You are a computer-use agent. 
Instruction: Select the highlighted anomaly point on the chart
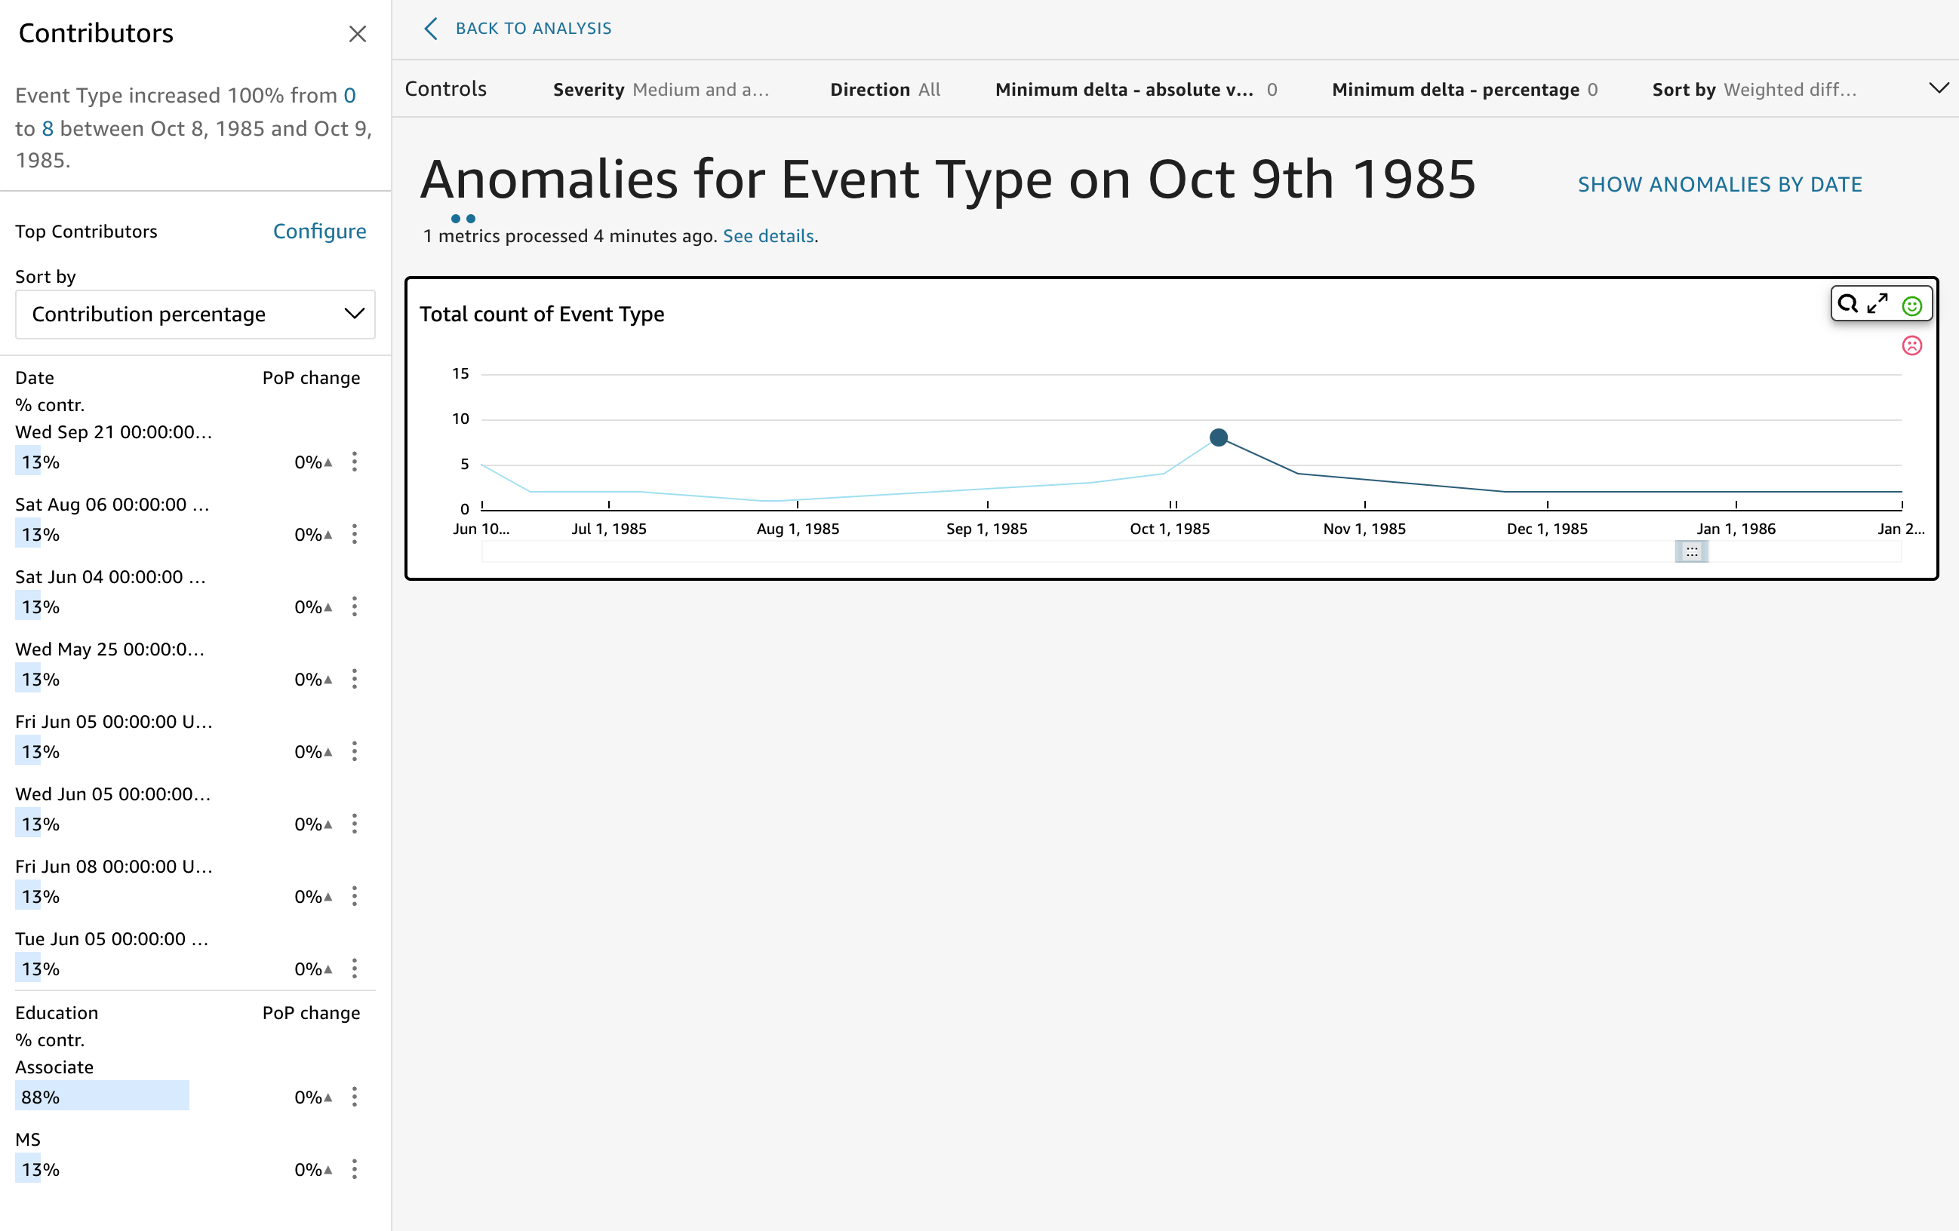[x=1219, y=437]
